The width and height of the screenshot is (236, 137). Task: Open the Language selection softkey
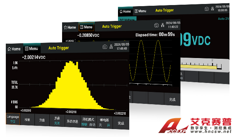(x=13, y=119)
